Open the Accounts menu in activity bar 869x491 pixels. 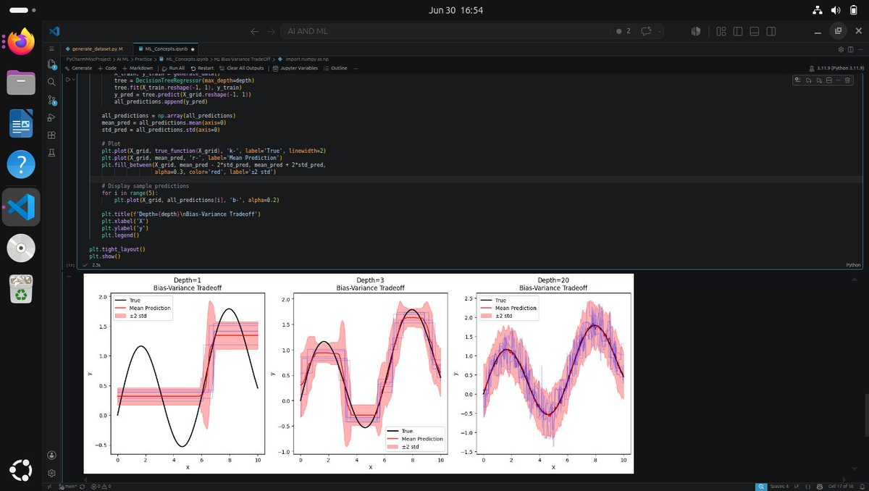click(52, 455)
